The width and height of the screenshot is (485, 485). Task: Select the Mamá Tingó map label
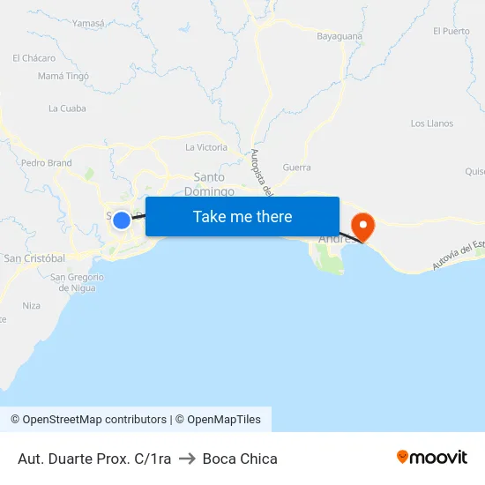point(63,76)
